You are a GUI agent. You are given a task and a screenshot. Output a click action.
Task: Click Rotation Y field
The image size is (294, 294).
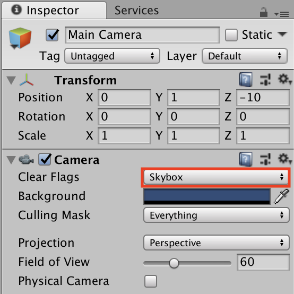[x=194, y=117]
